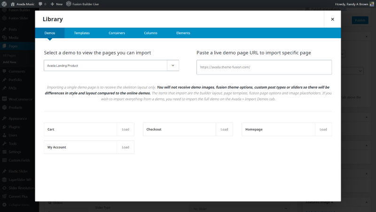Select the Homepage page label

tap(254, 129)
